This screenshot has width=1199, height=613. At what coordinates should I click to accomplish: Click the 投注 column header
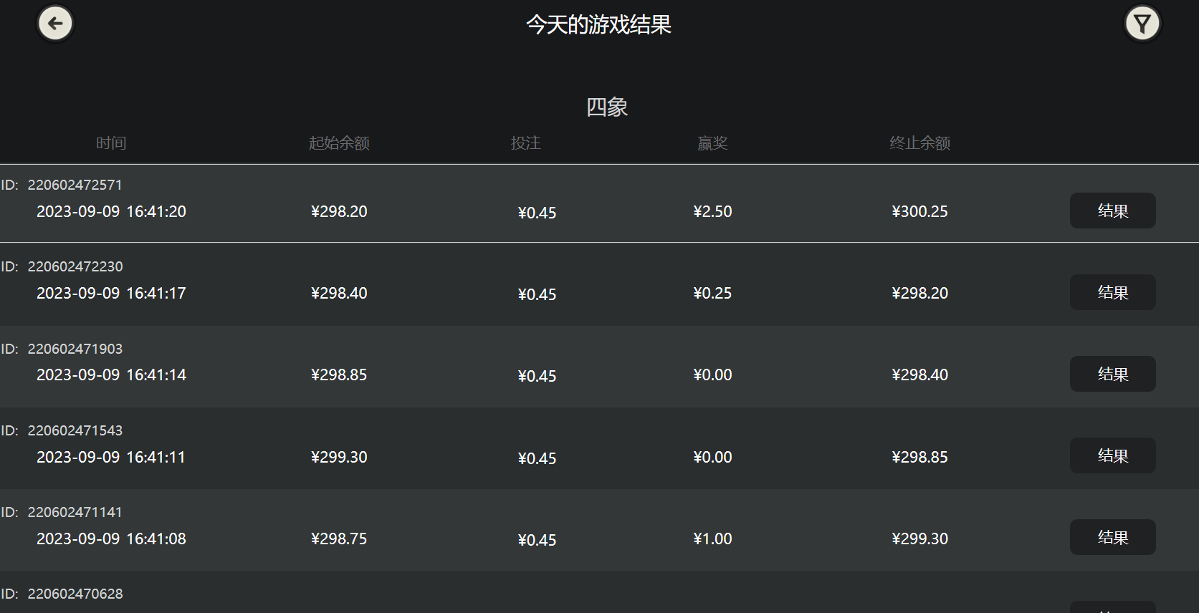pos(525,143)
